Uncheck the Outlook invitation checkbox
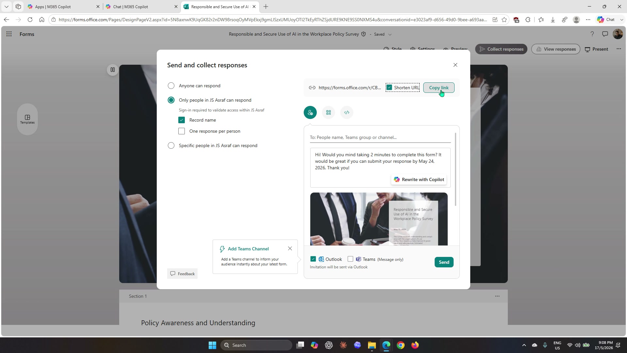Screen dimensions: 627x353 pos(313,259)
